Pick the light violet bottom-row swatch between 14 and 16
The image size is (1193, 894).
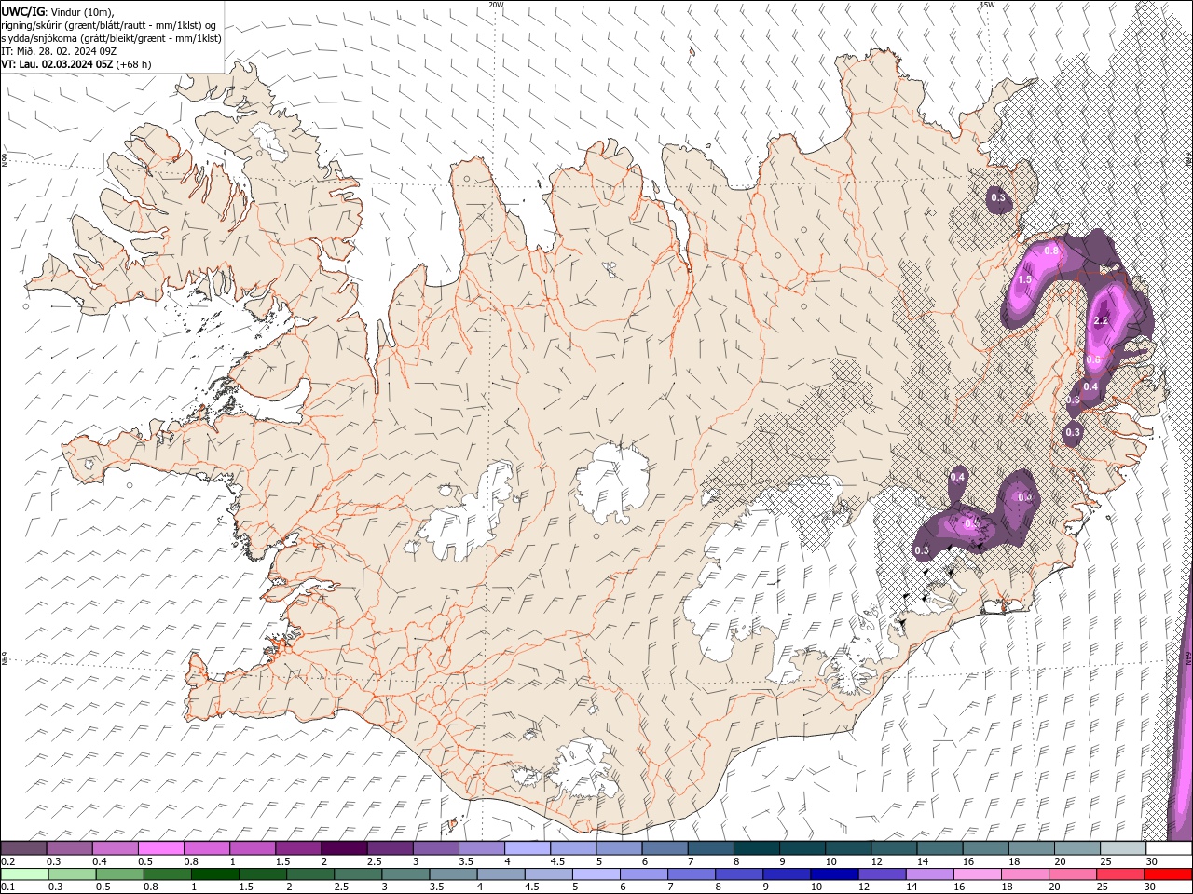(928, 874)
